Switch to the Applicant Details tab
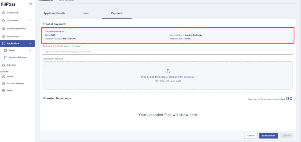 click(x=54, y=13)
